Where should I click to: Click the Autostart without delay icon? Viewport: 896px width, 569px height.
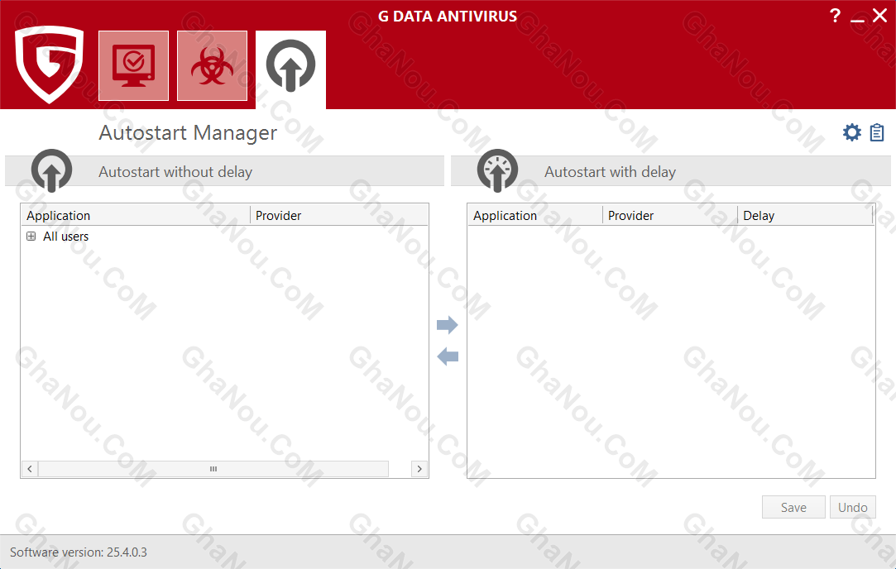51,170
